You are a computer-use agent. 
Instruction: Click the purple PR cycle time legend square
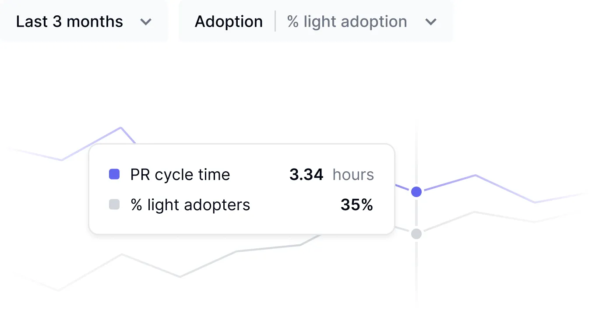114,174
